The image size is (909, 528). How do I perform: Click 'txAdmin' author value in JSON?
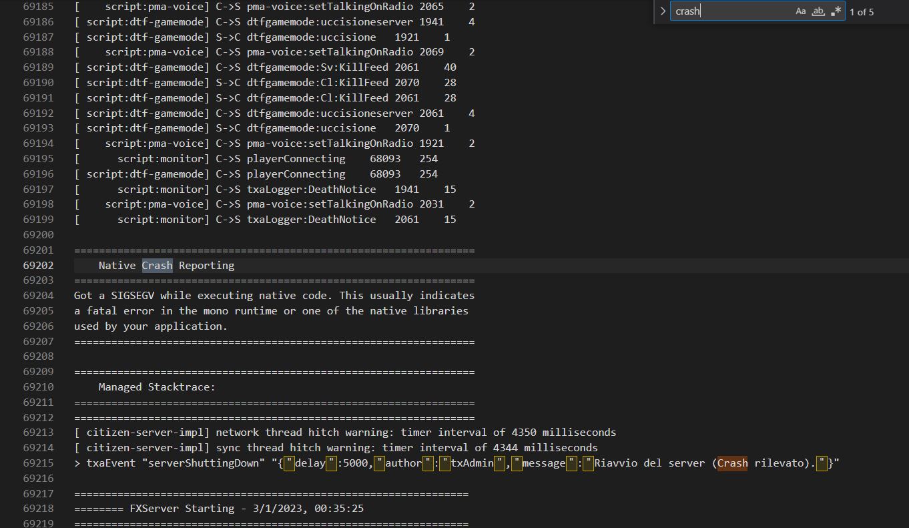(472, 463)
